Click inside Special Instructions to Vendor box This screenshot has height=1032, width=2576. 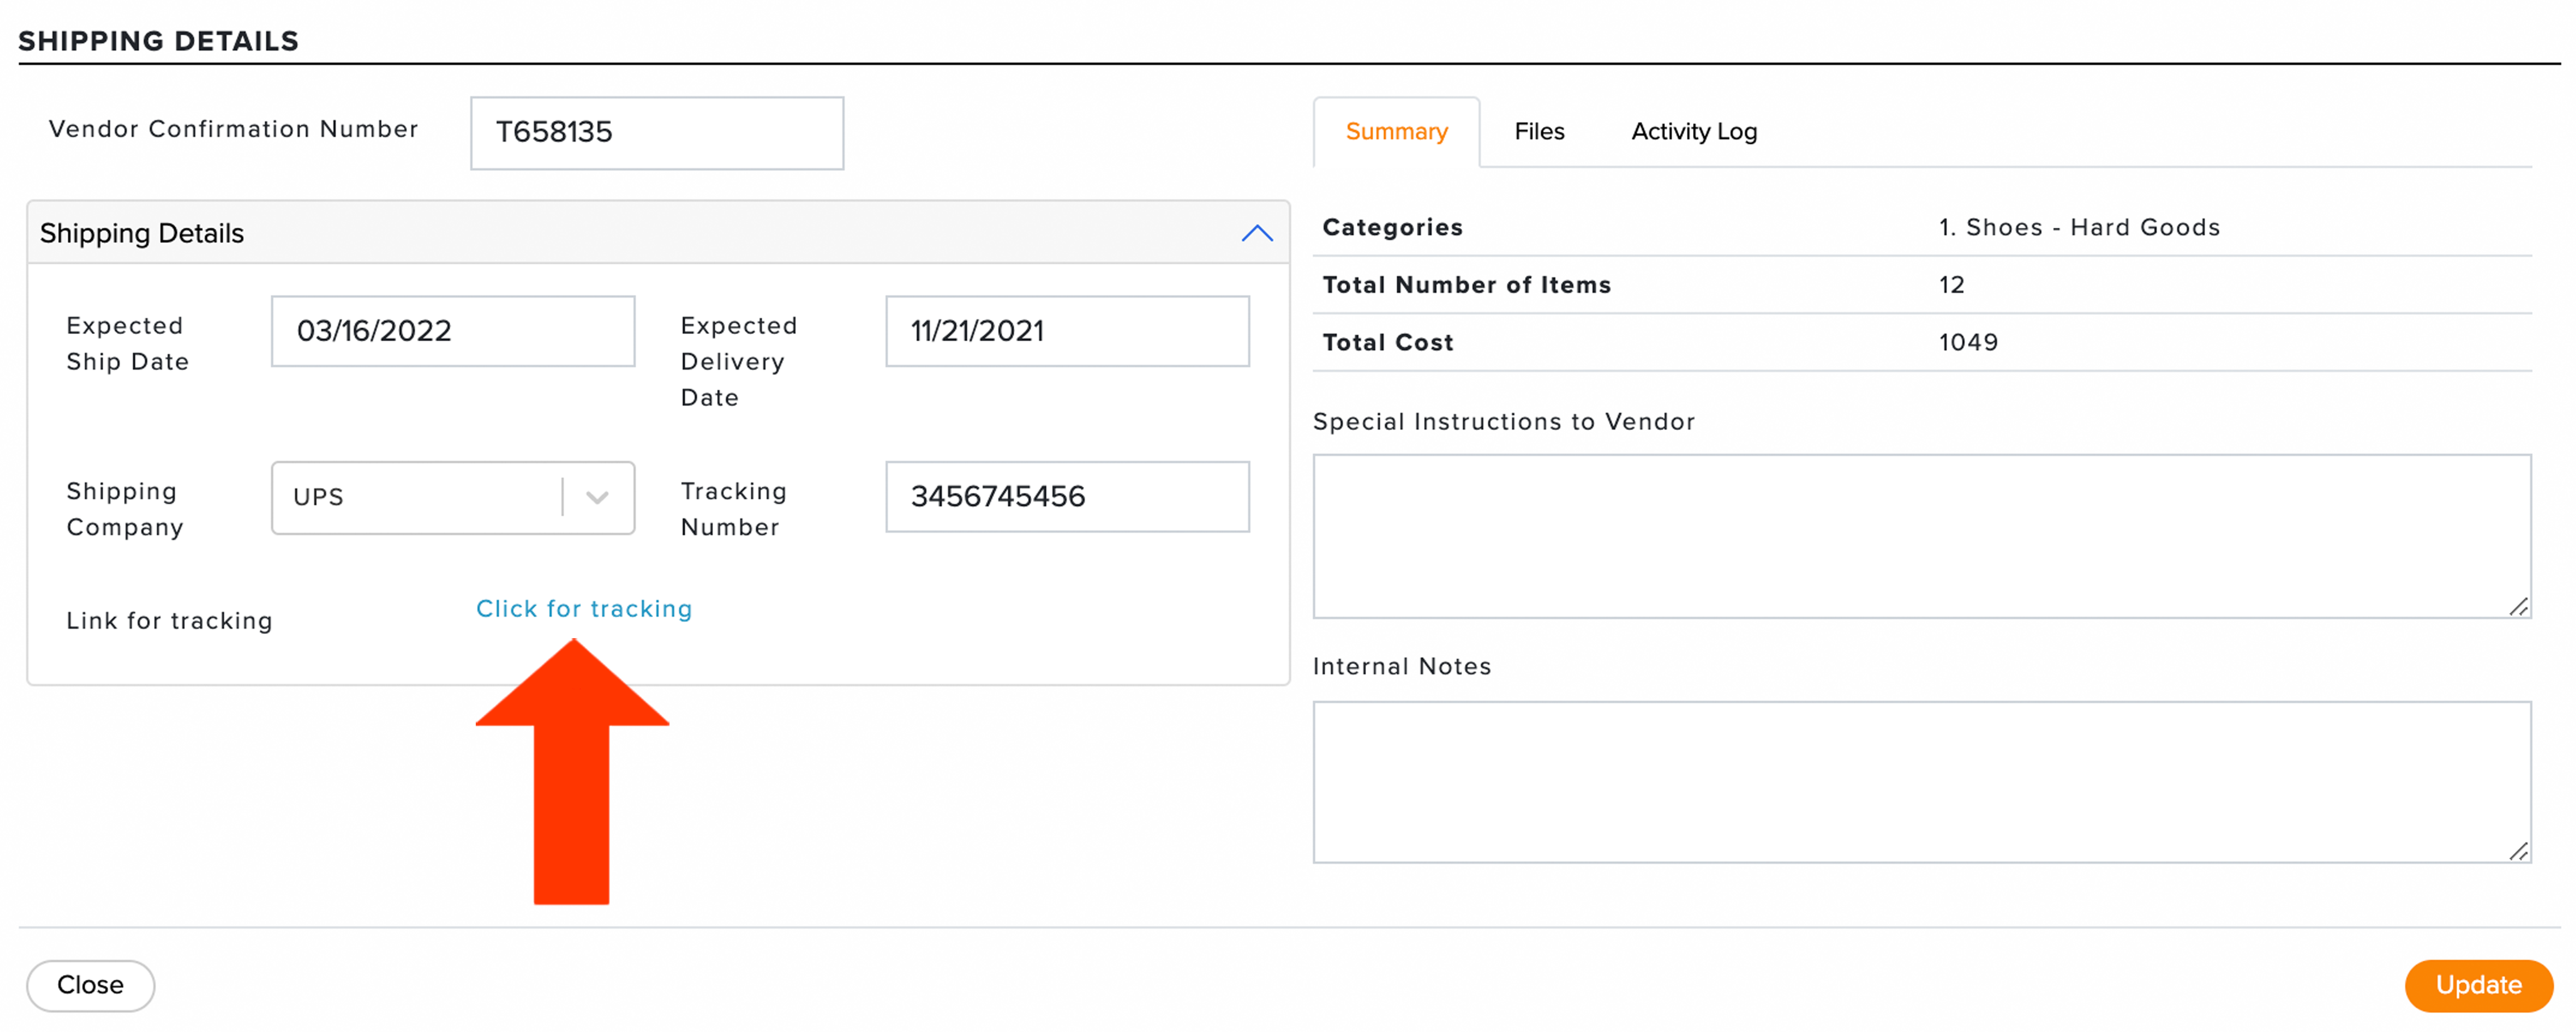coord(1921,536)
